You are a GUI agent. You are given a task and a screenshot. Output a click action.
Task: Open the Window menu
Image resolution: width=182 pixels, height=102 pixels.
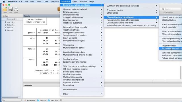coord(83,1)
